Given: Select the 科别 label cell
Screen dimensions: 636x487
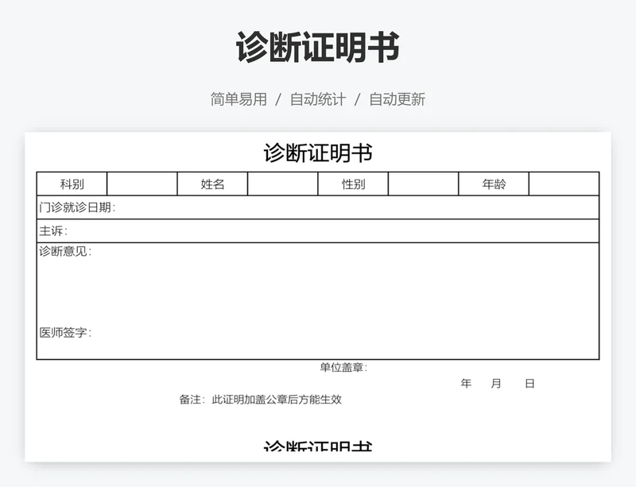Looking at the screenshot, I should click(x=72, y=184).
